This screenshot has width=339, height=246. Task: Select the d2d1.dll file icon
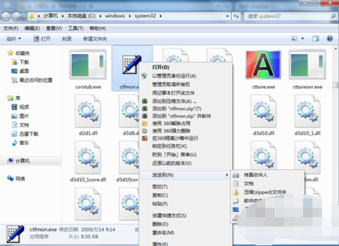point(88,111)
